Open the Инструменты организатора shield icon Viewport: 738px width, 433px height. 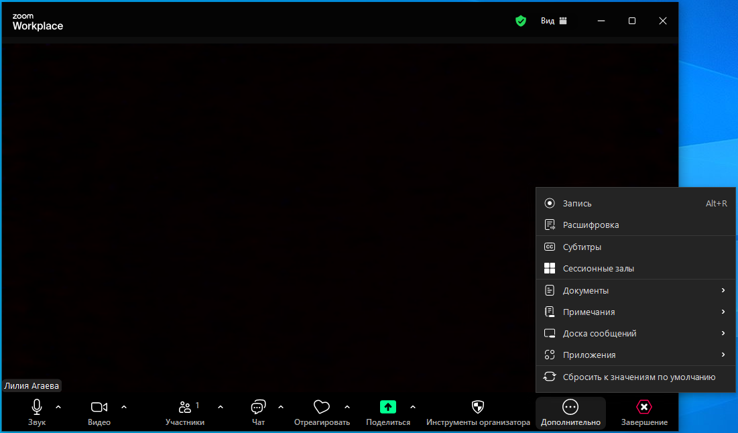(478, 407)
